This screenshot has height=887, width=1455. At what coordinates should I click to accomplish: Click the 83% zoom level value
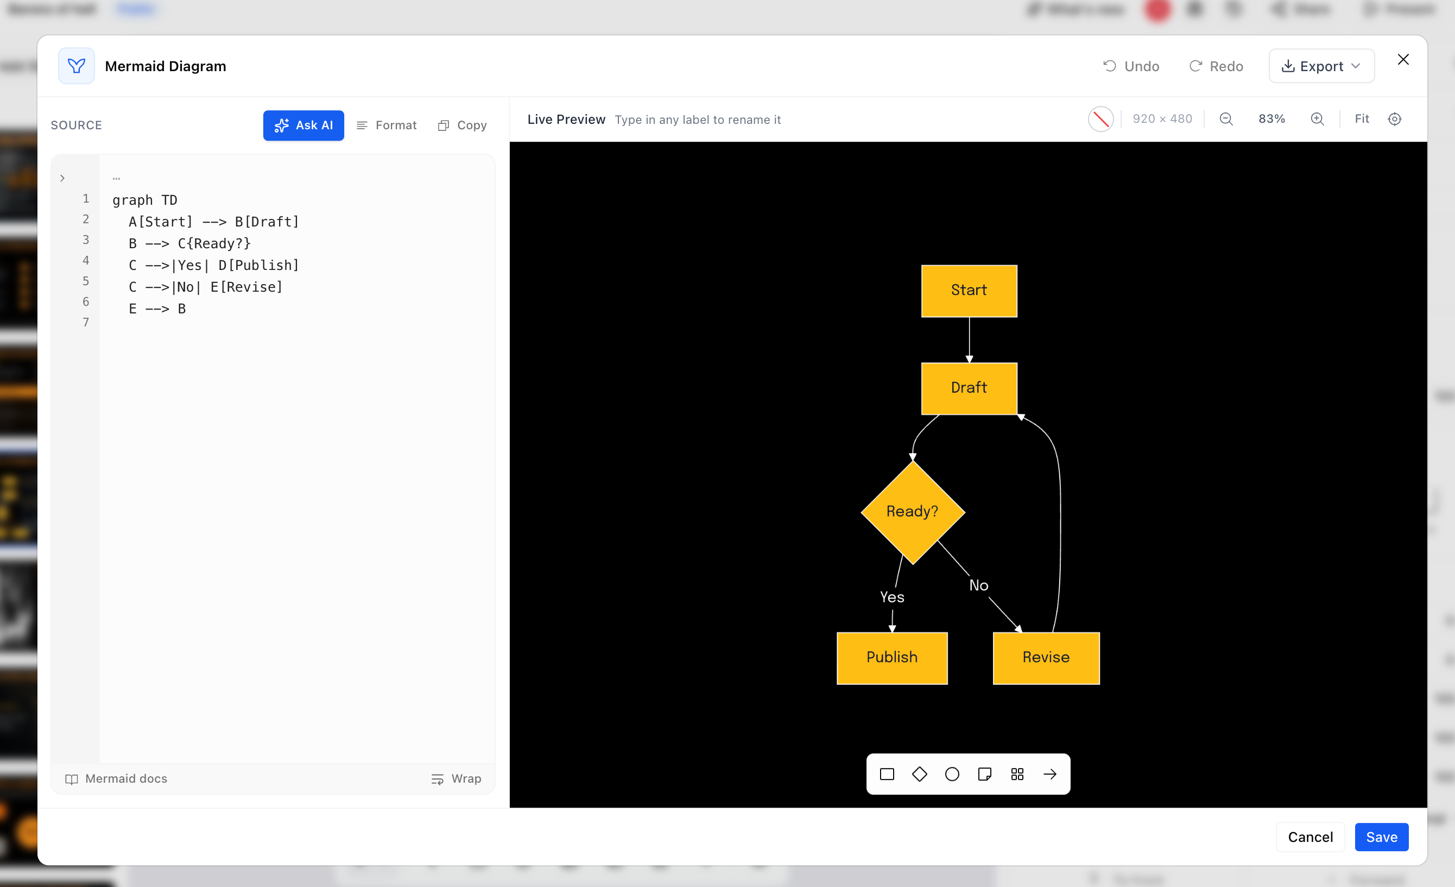pos(1271,119)
